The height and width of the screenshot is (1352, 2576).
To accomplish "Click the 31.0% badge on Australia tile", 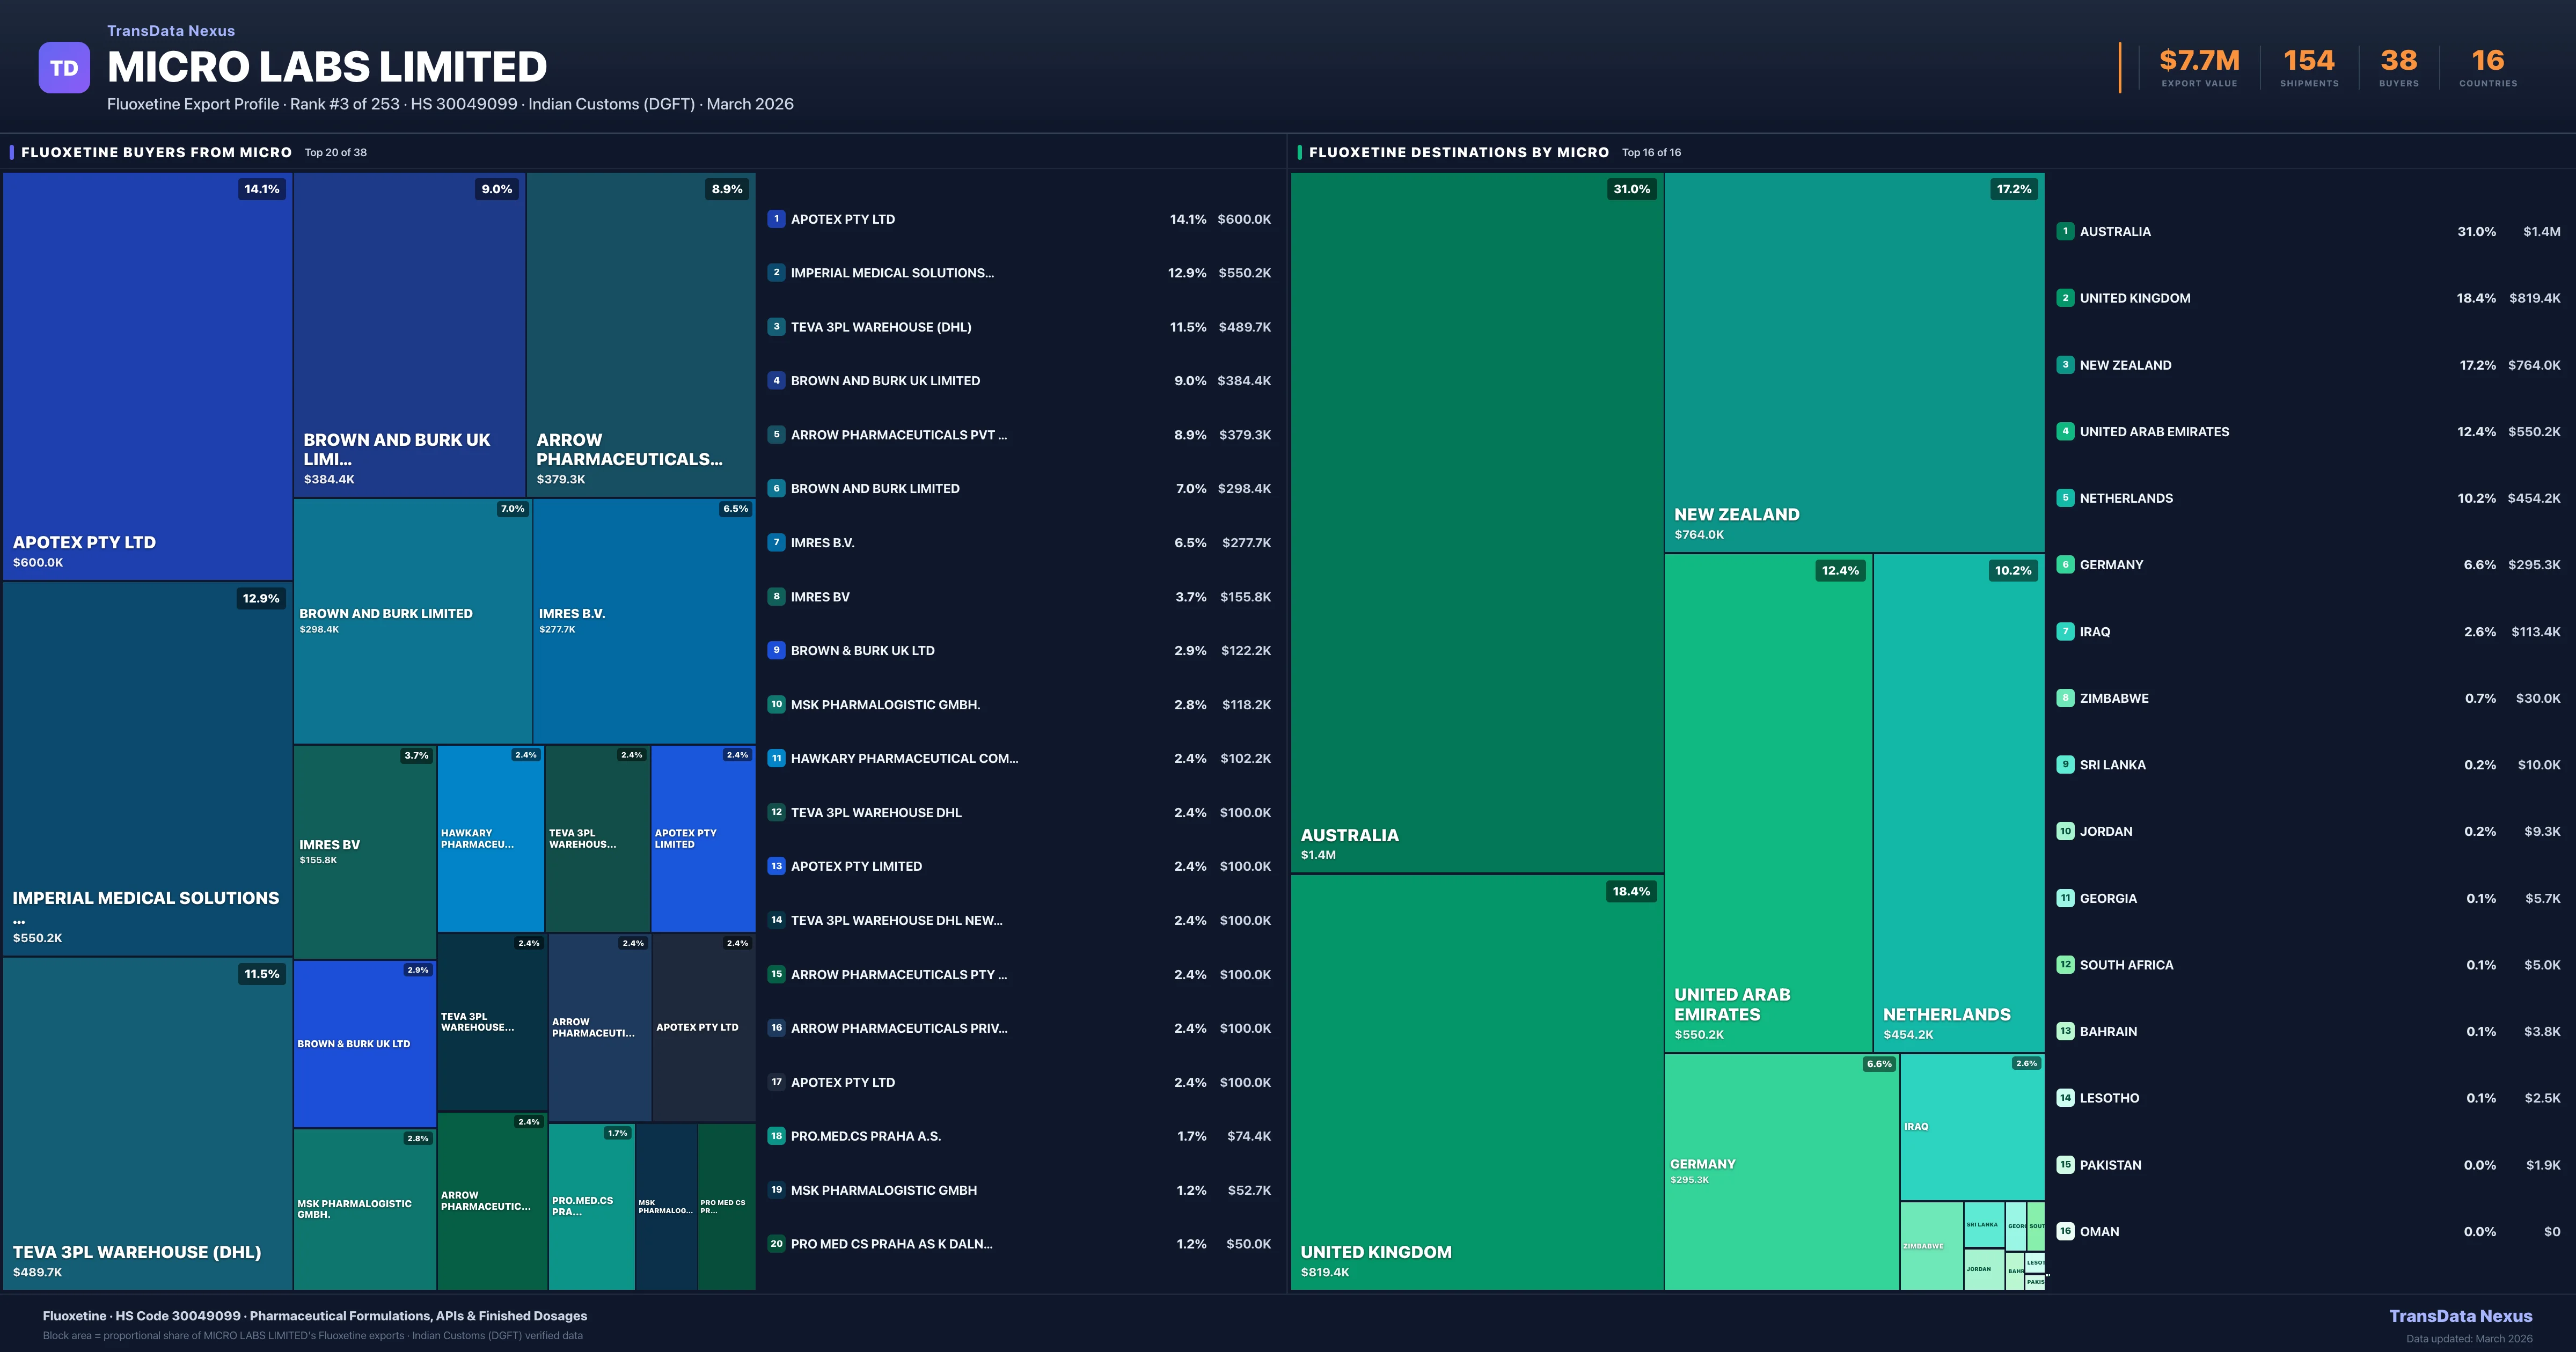I will coord(1631,189).
